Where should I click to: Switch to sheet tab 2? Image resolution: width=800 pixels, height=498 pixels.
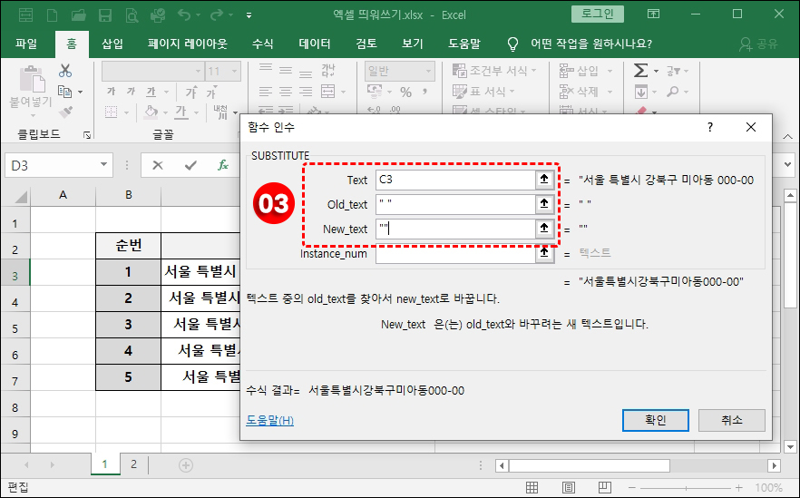pyautogui.click(x=133, y=464)
